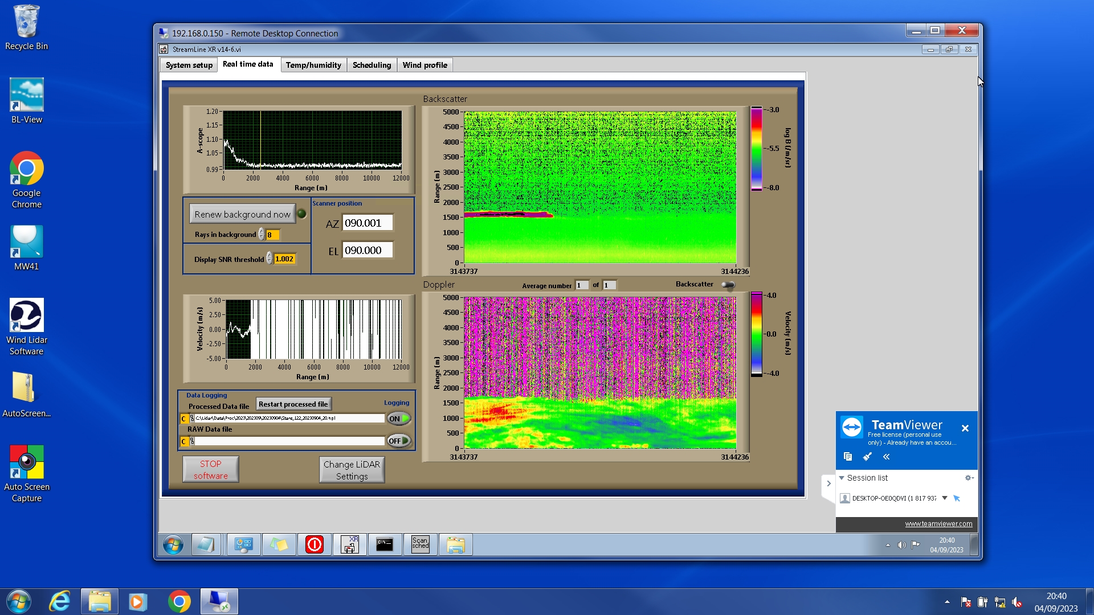Open the Session list gear settings dropdown
1094x615 pixels.
coord(969,478)
